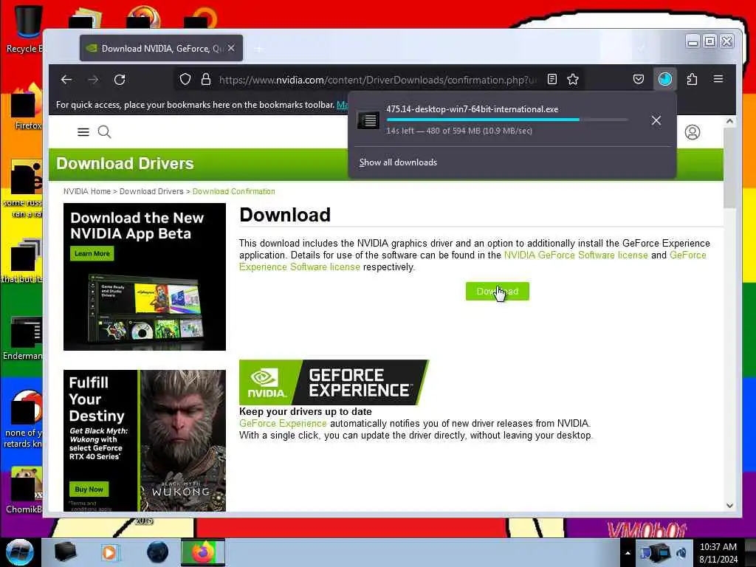The height and width of the screenshot is (567, 756).
Task: Open the NVIDIA account profile icon
Action: pyautogui.click(x=693, y=132)
